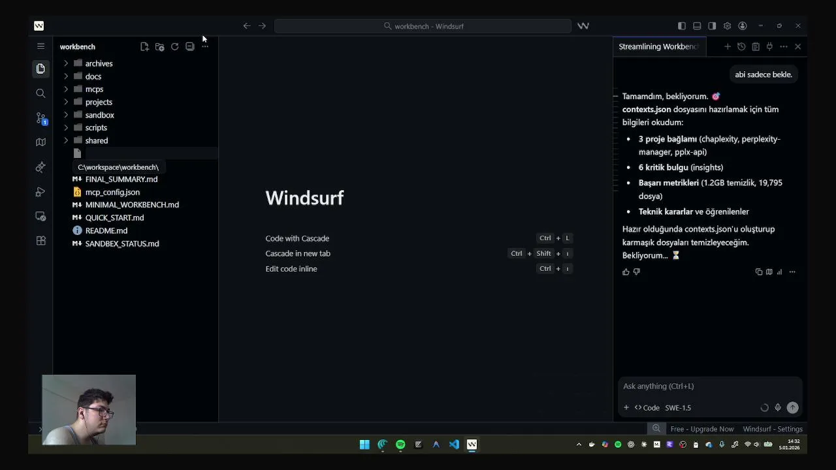This screenshot has width=836, height=470.
Task: Open the Source Control view
Action: (x=40, y=118)
